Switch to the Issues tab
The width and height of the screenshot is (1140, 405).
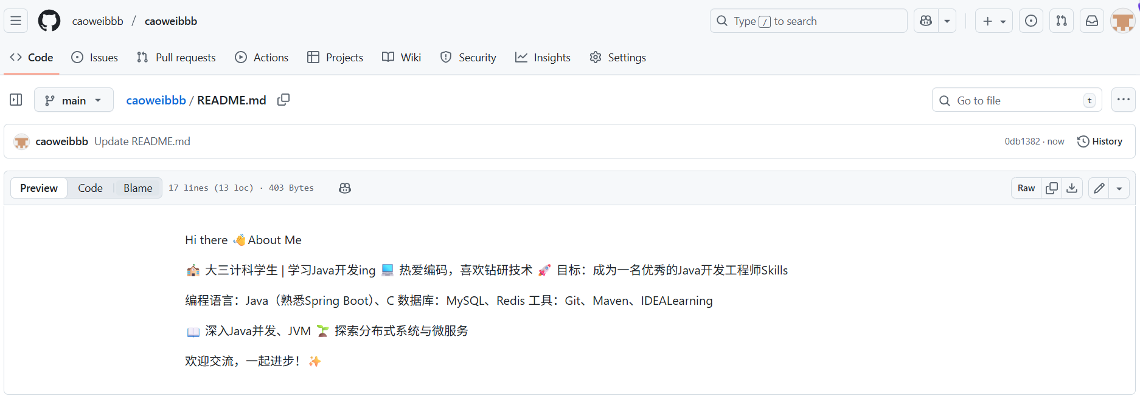click(95, 57)
